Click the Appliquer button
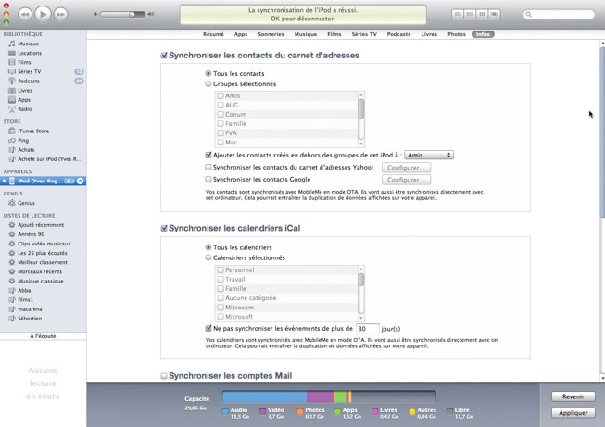This screenshot has height=427, width=605. (x=573, y=413)
